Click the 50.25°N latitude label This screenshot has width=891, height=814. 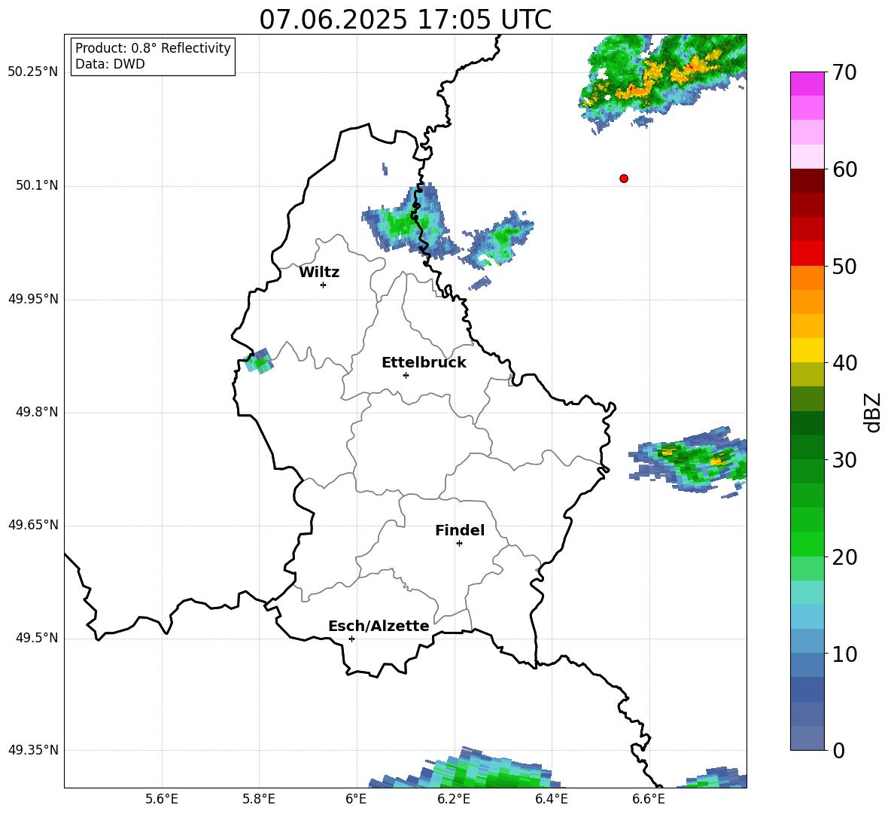tap(33, 72)
